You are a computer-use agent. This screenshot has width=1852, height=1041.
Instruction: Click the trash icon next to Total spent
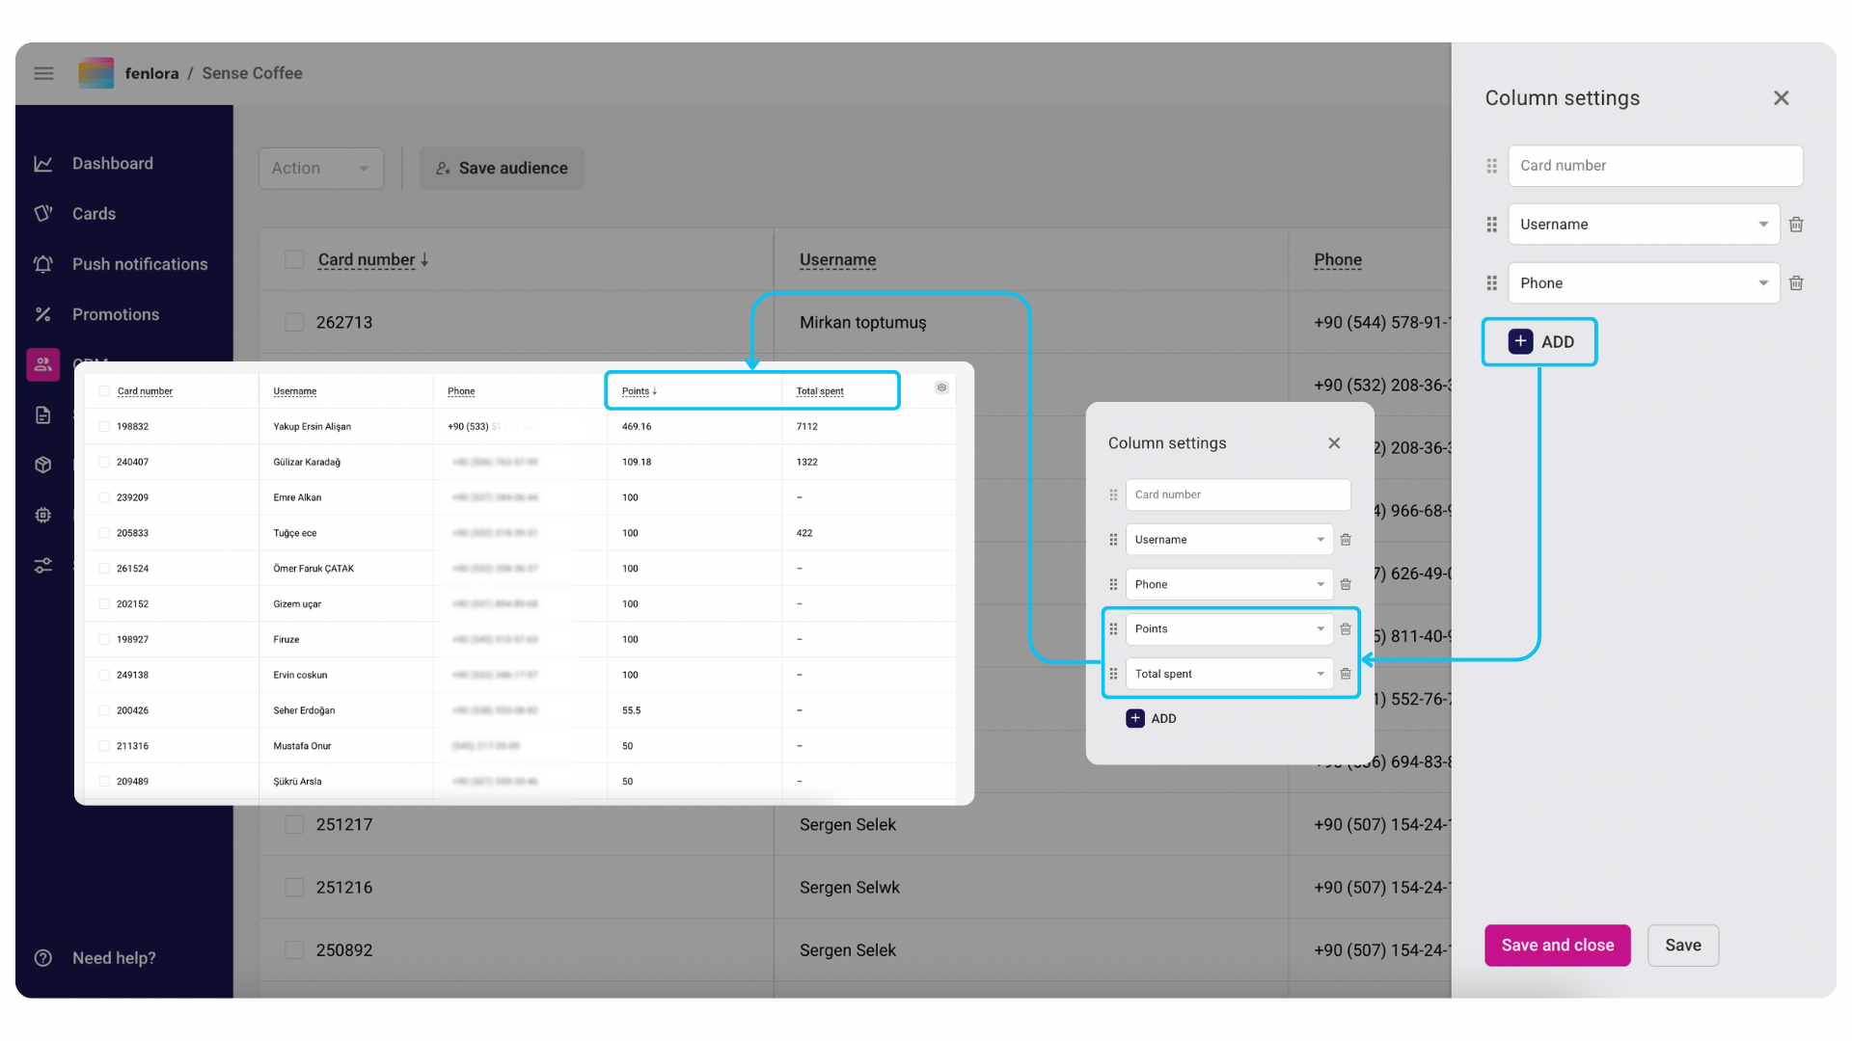[x=1346, y=674]
